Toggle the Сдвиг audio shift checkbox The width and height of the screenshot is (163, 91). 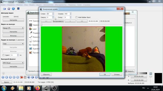click(x=4, y=55)
